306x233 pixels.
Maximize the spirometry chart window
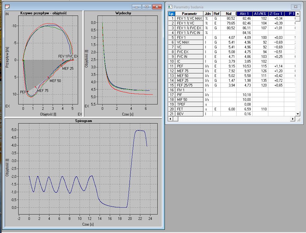[x=147, y=7]
